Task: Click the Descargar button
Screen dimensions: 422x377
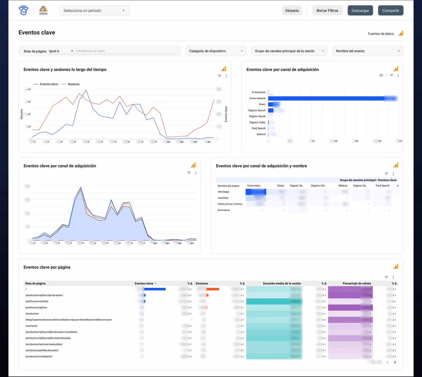Action: tap(360, 11)
